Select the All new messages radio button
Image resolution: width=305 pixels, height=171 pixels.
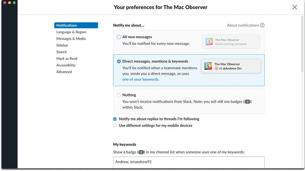[x=119, y=37]
